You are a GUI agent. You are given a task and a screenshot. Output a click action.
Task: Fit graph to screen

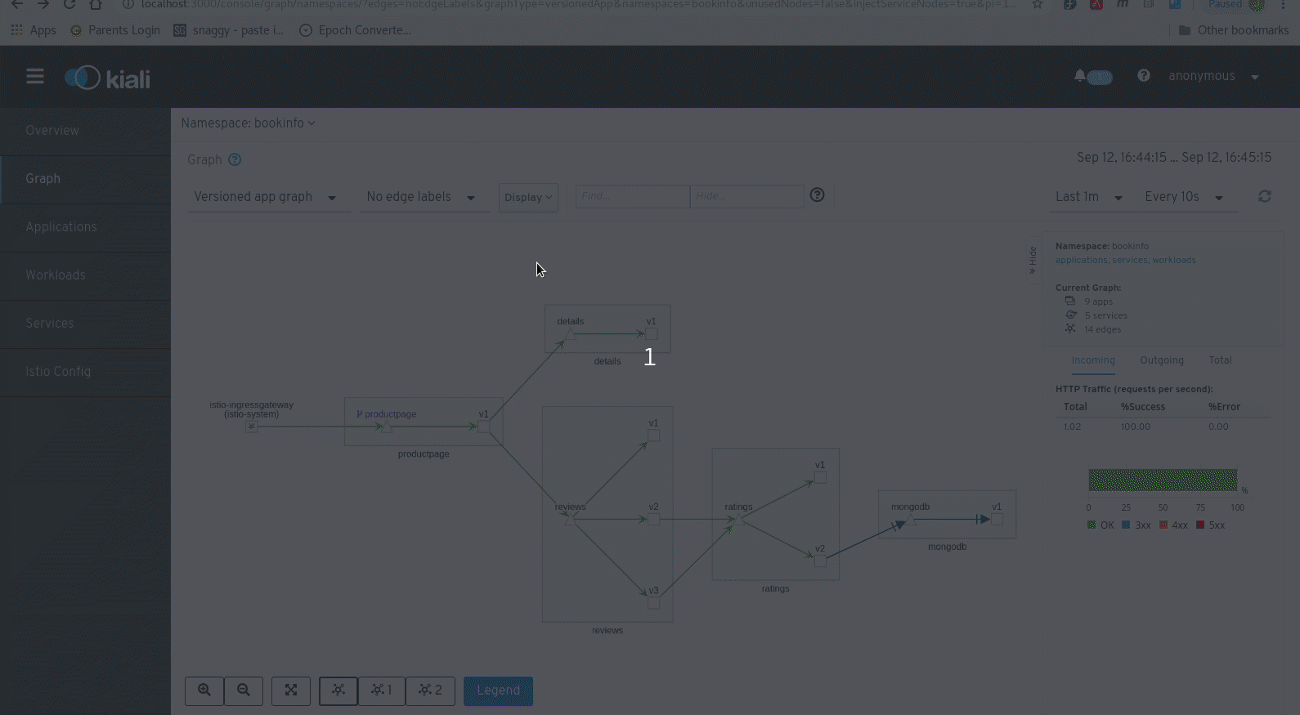point(291,690)
